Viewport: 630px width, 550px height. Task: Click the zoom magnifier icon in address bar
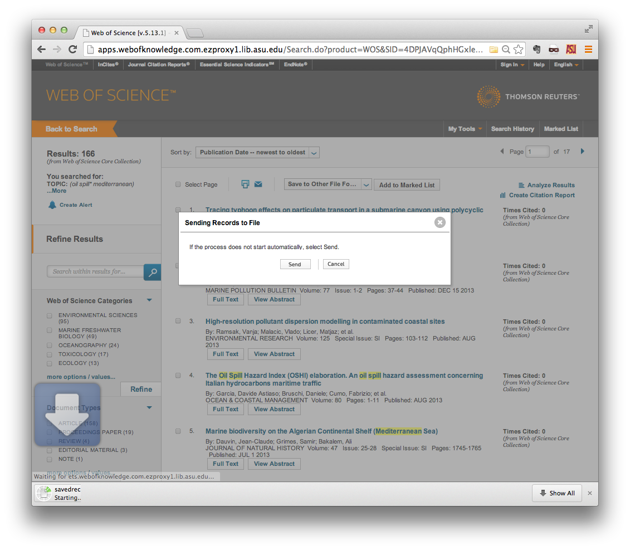[506, 50]
